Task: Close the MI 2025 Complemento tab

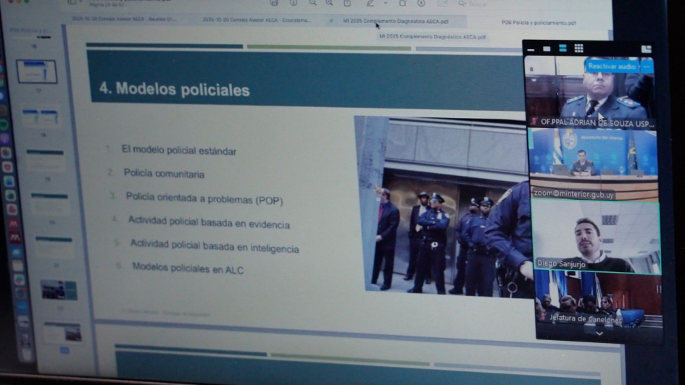Action: pyautogui.click(x=331, y=20)
